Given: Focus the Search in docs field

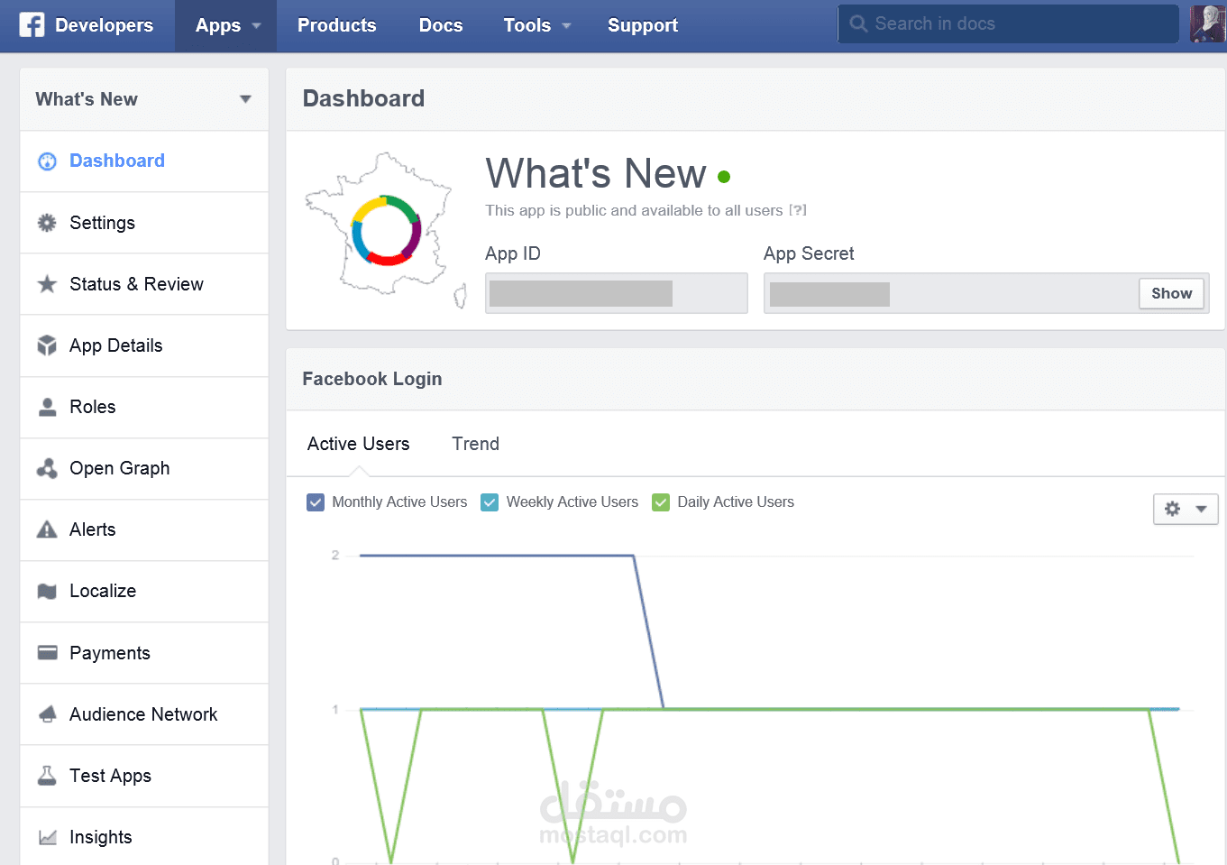Looking at the screenshot, I should [1008, 23].
